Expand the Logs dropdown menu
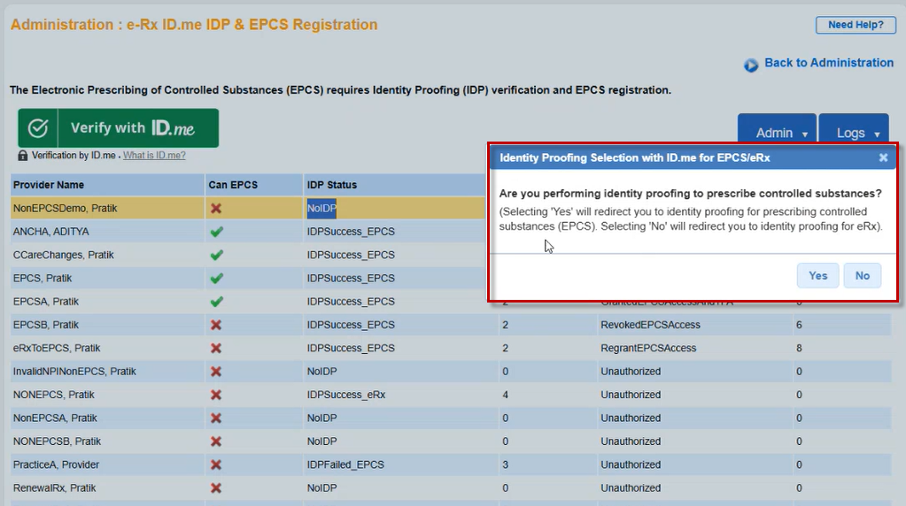 click(853, 133)
